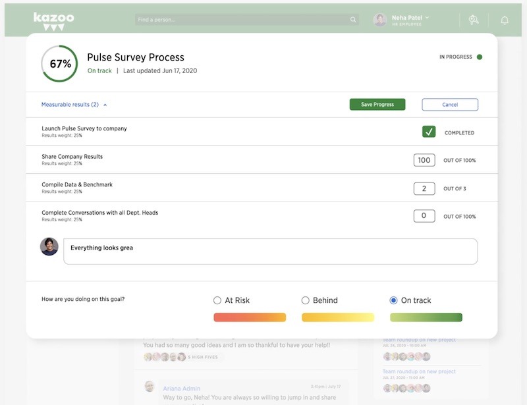Select the On track label under the goal title
This screenshot has width=527, height=405.
click(99, 70)
